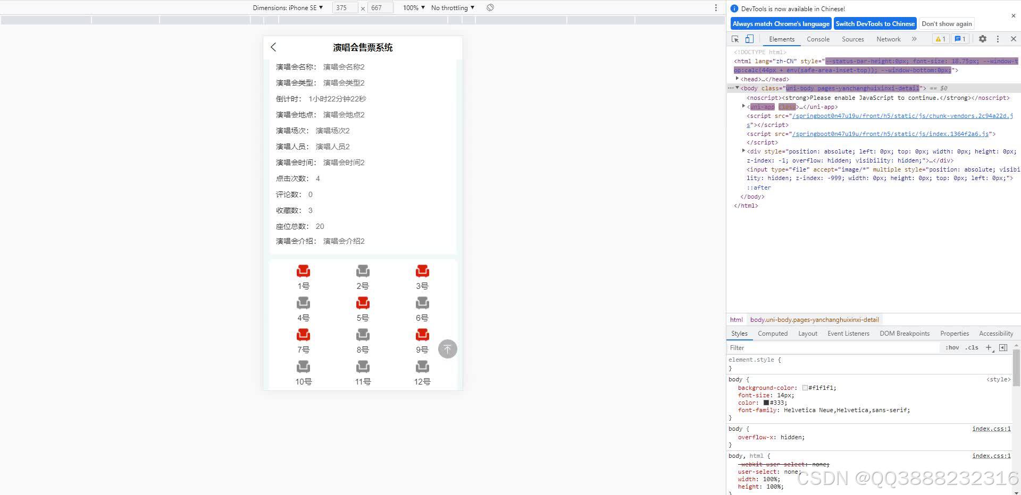1021x495 pixels.
Task: Close the DevTools panel
Action: tap(1014, 39)
